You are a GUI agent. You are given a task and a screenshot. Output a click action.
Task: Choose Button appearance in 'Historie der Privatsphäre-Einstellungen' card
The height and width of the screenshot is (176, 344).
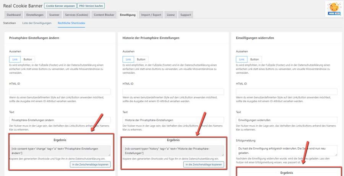[141, 60]
